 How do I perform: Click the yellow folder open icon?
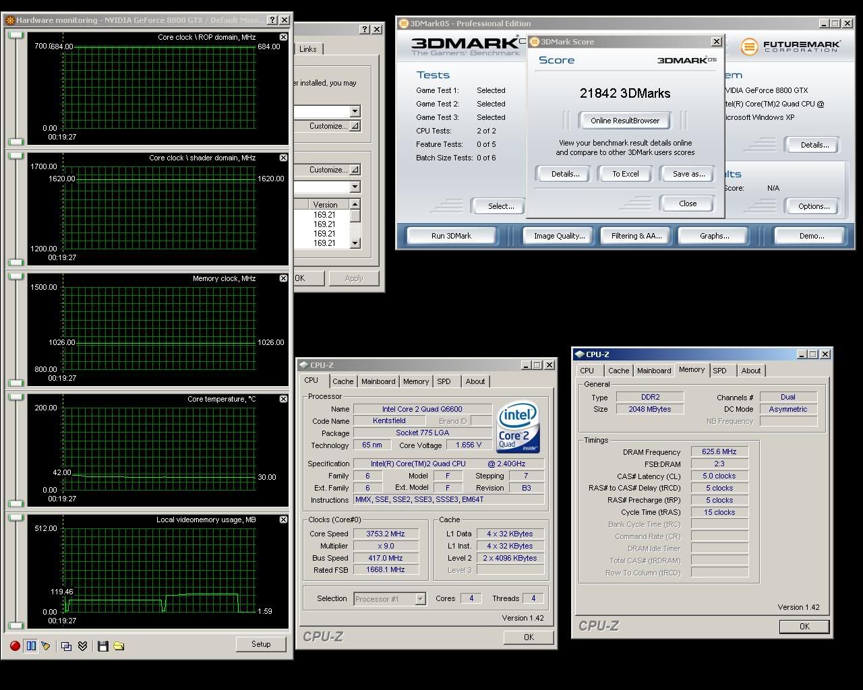coord(119,646)
